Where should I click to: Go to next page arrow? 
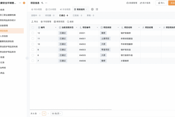point(48,113)
